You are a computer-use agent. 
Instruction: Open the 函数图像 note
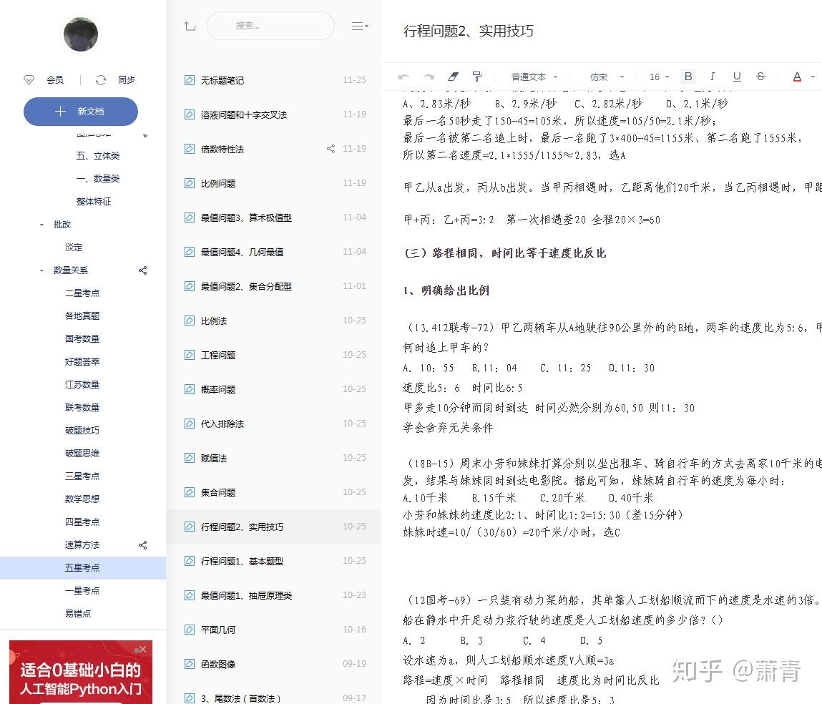coord(274,664)
